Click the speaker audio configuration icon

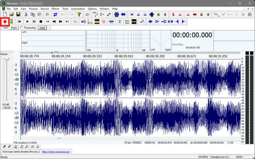(87, 14)
